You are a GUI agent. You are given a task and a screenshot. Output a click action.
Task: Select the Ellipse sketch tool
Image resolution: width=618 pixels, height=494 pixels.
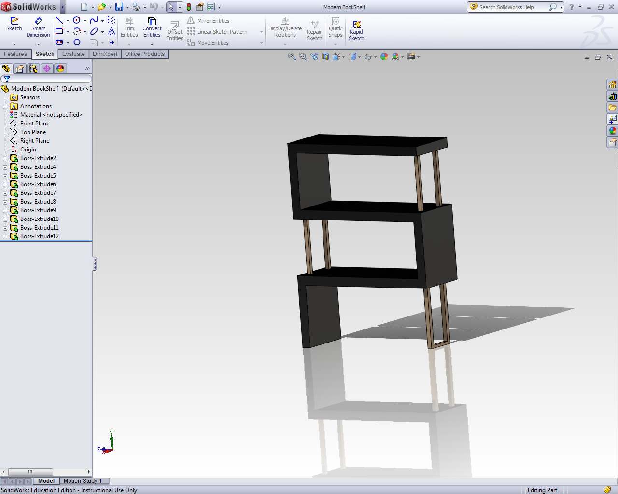tap(94, 31)
